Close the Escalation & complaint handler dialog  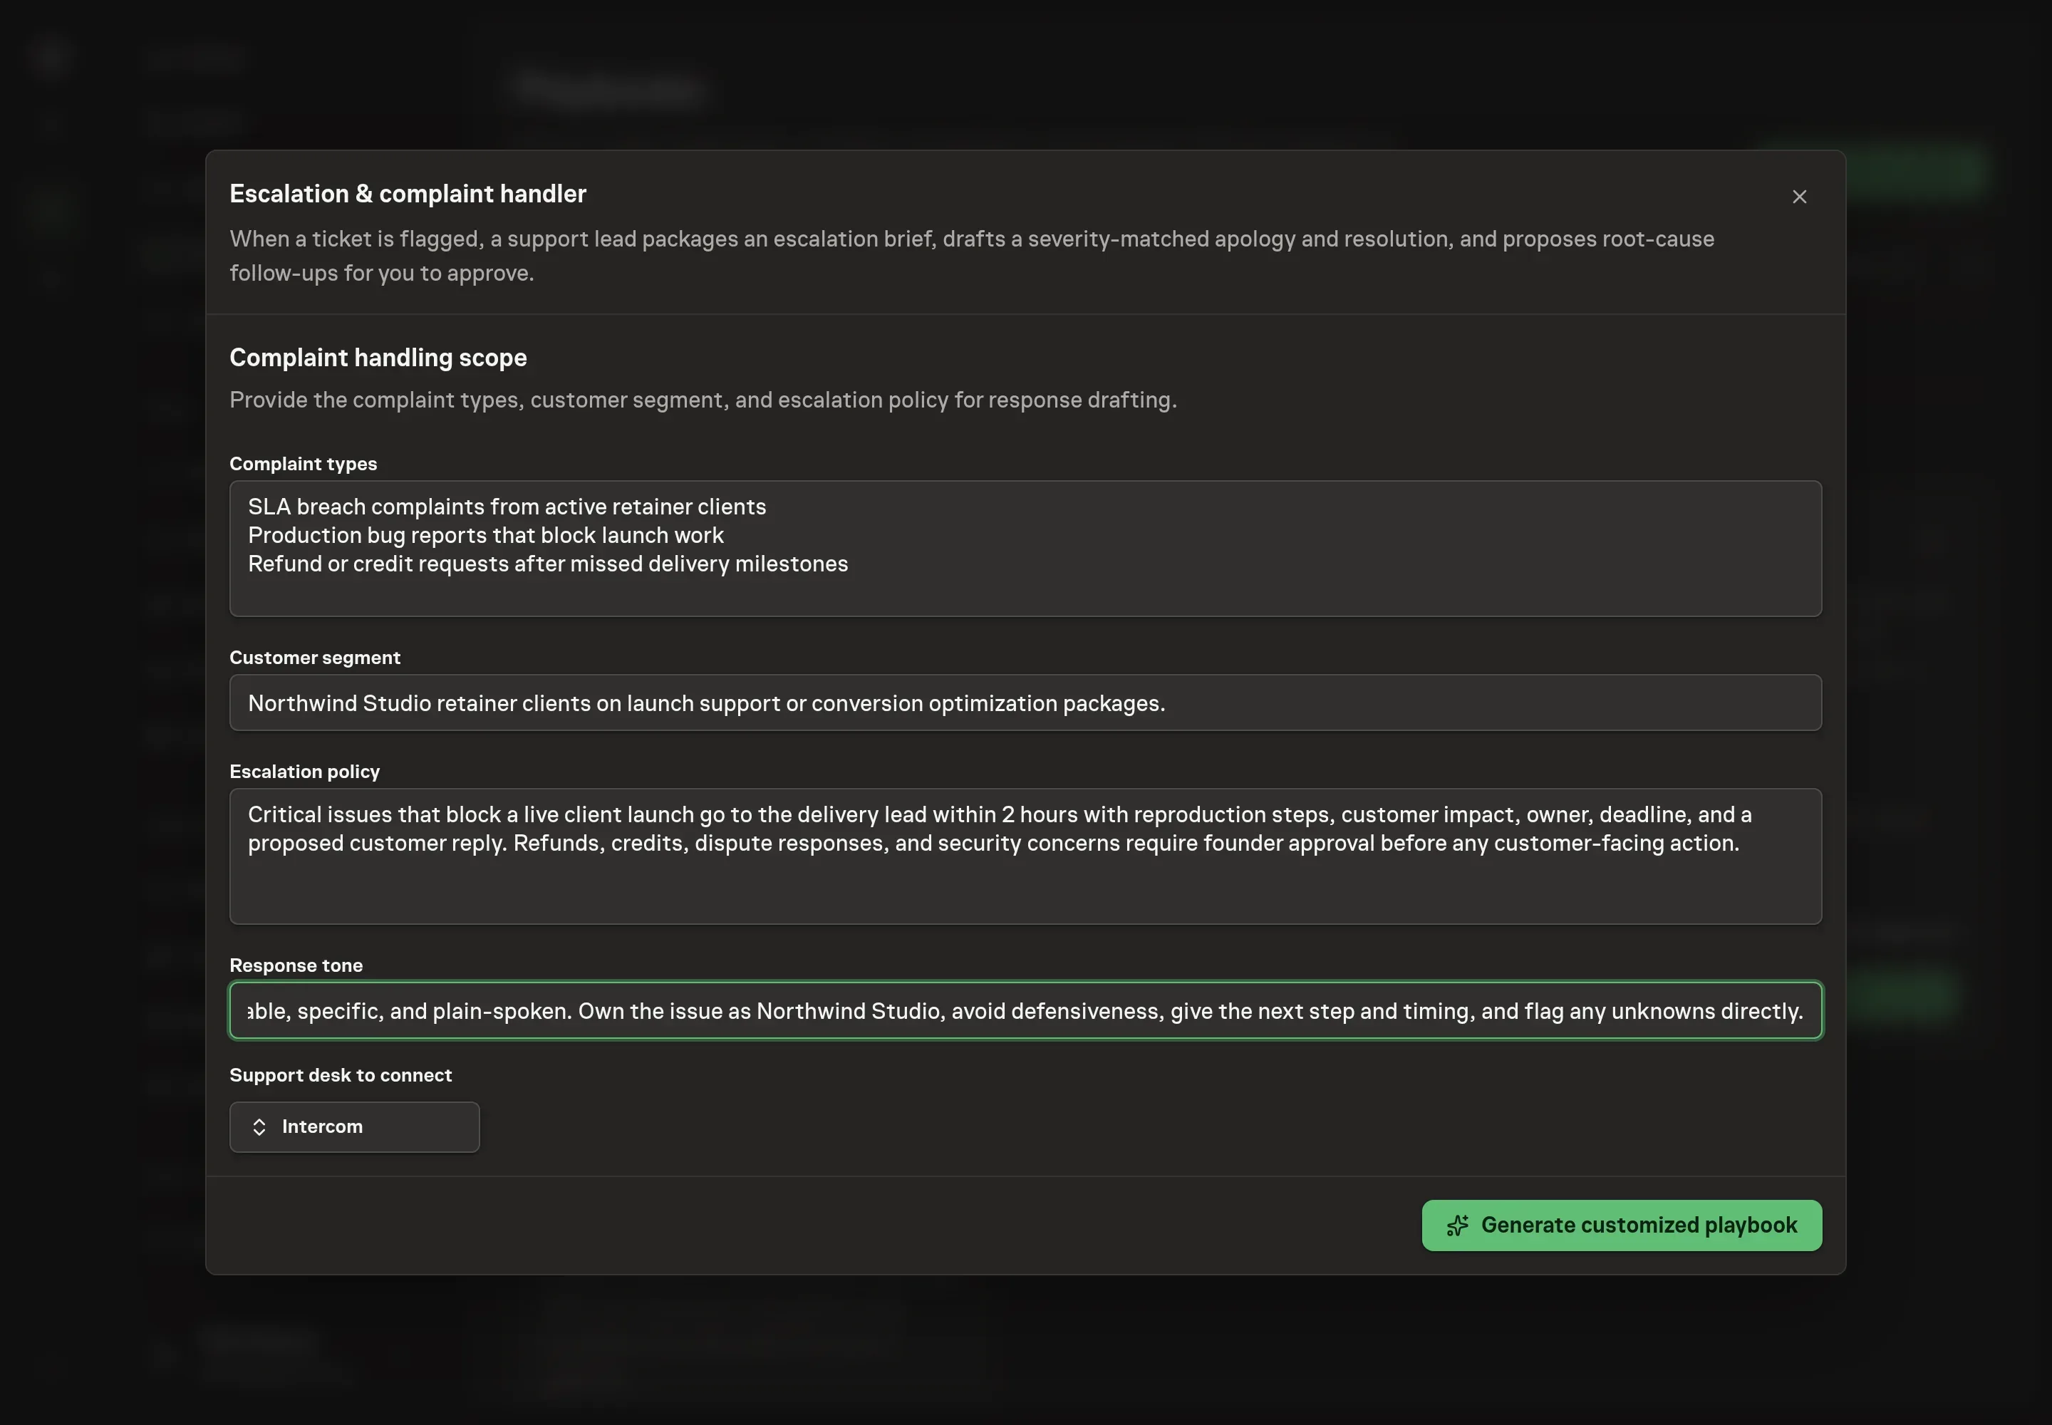1798,197
